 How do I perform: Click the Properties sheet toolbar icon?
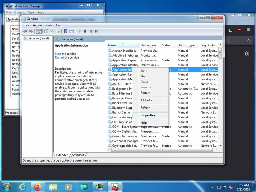tap(46, 31)
